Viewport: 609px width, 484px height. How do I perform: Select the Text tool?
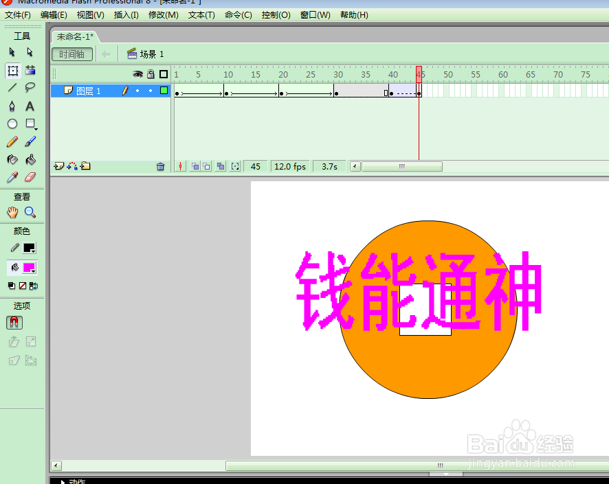point(30,106)
